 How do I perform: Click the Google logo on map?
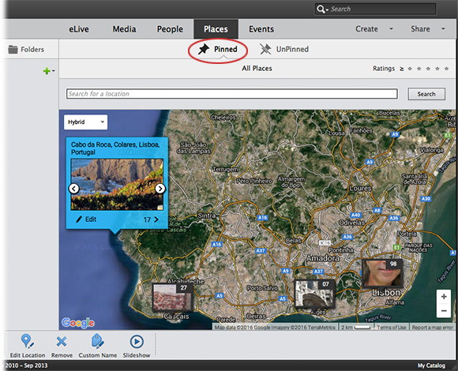click(x=78, y=323)
